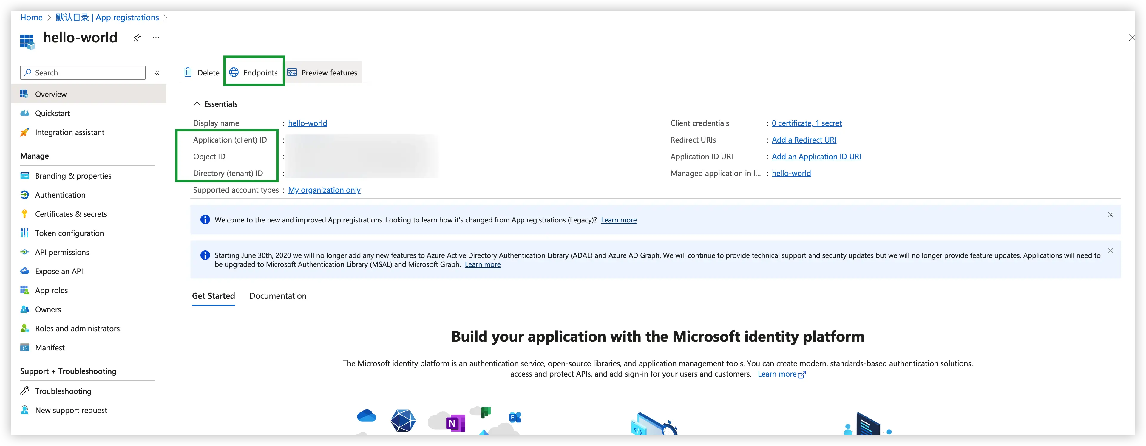Image resolution: width=1146 pixels, height=446 pixels.
Task: Open the more options ellipsis menu
Action: click(156, 38)
